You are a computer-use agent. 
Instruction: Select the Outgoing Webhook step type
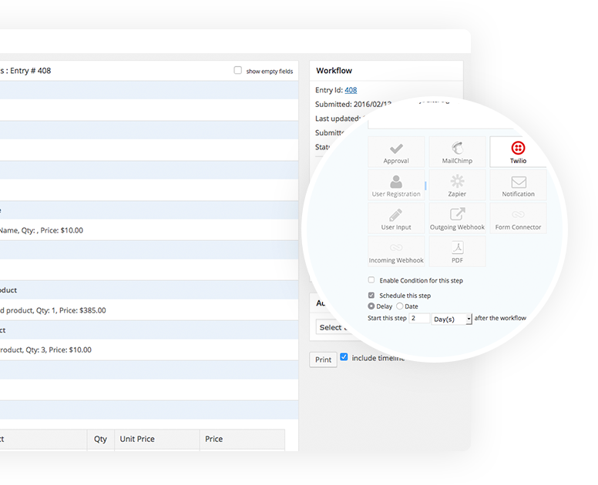[457, 218]
